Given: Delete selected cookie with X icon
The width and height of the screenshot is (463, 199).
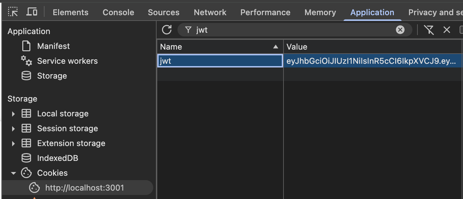Looking at the screenshot, I should click(x=446, y=30).
